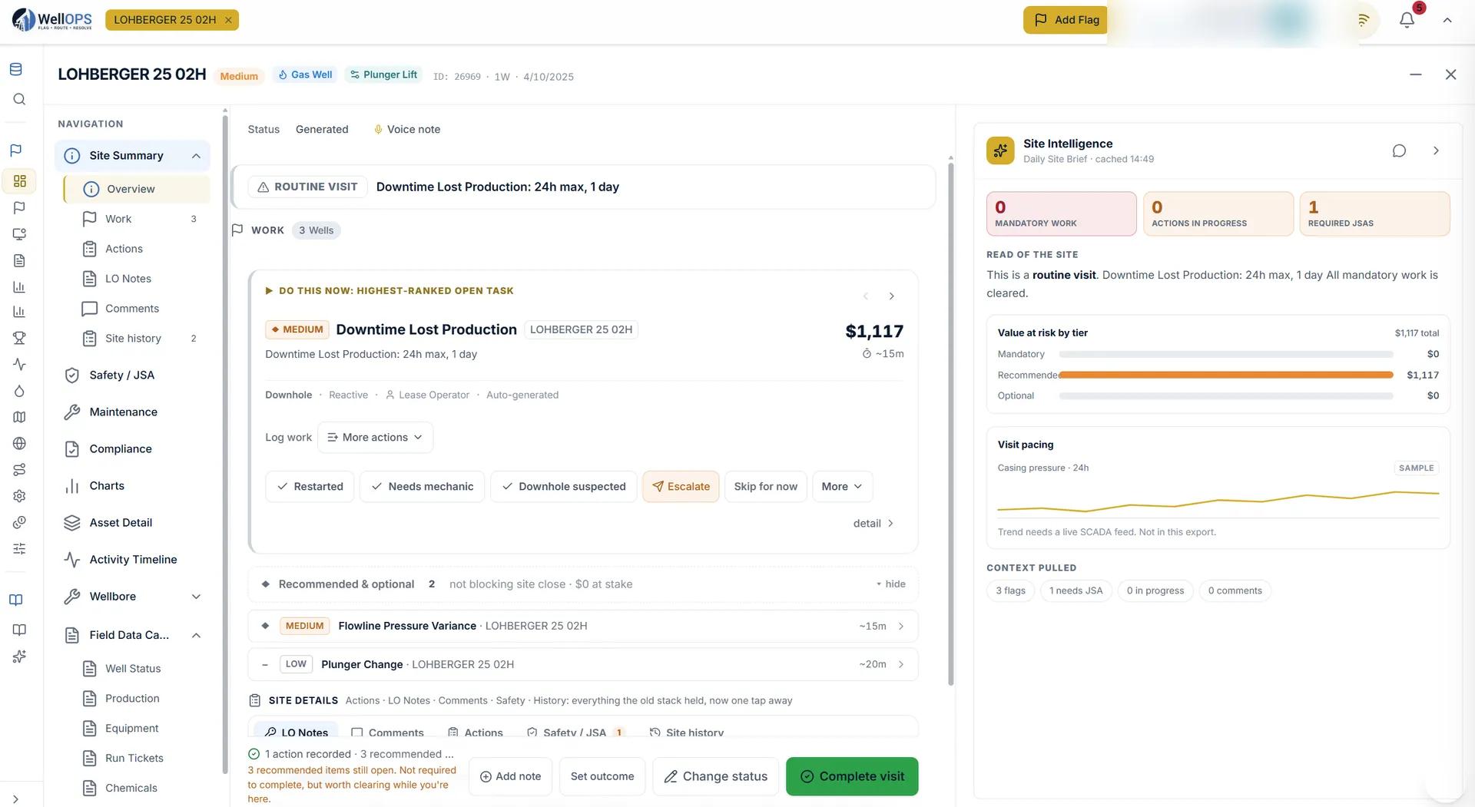
Task: Switch to the Status tab
Action: coord(264,129)
